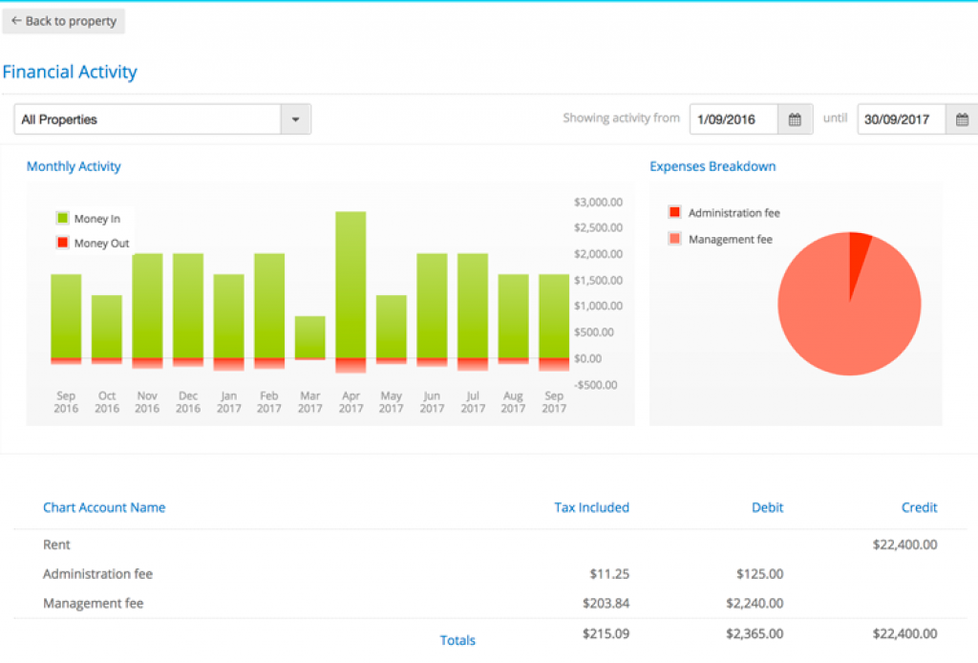The height and width of the screenshot is (663, 978).
Task: Toggle the Money In legend swatch
Action: (x=63, y=219)
